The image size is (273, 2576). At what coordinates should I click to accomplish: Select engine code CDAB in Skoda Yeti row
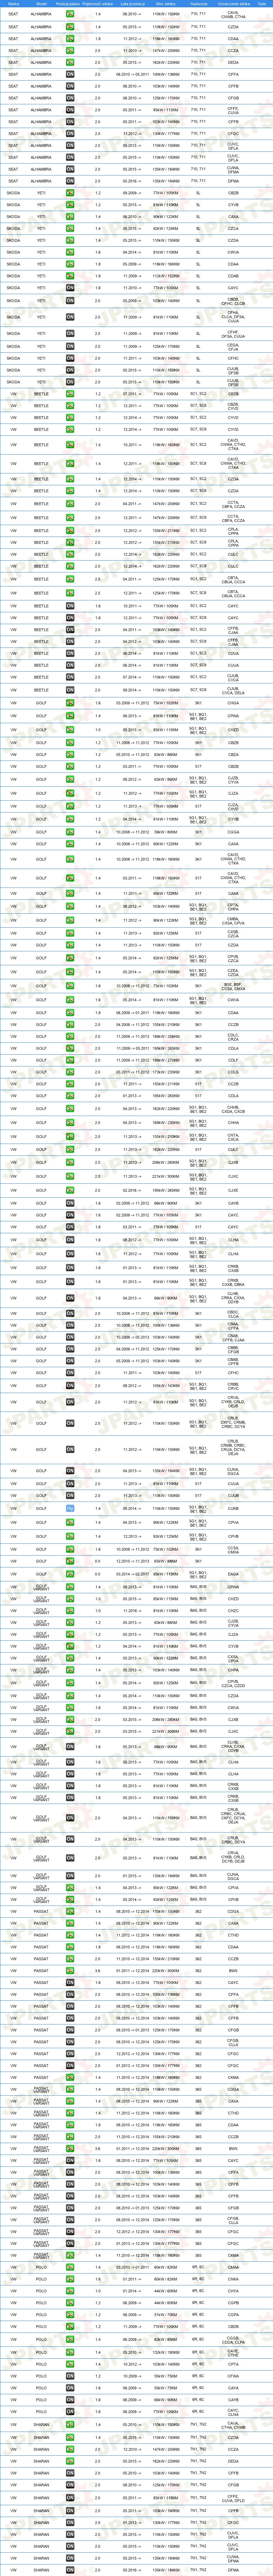point(233,276)
